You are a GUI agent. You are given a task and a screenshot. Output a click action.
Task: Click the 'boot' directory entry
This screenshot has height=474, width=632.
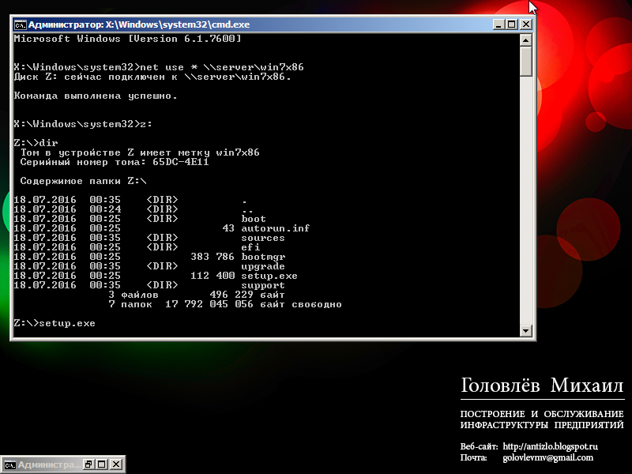coord(254,219)
